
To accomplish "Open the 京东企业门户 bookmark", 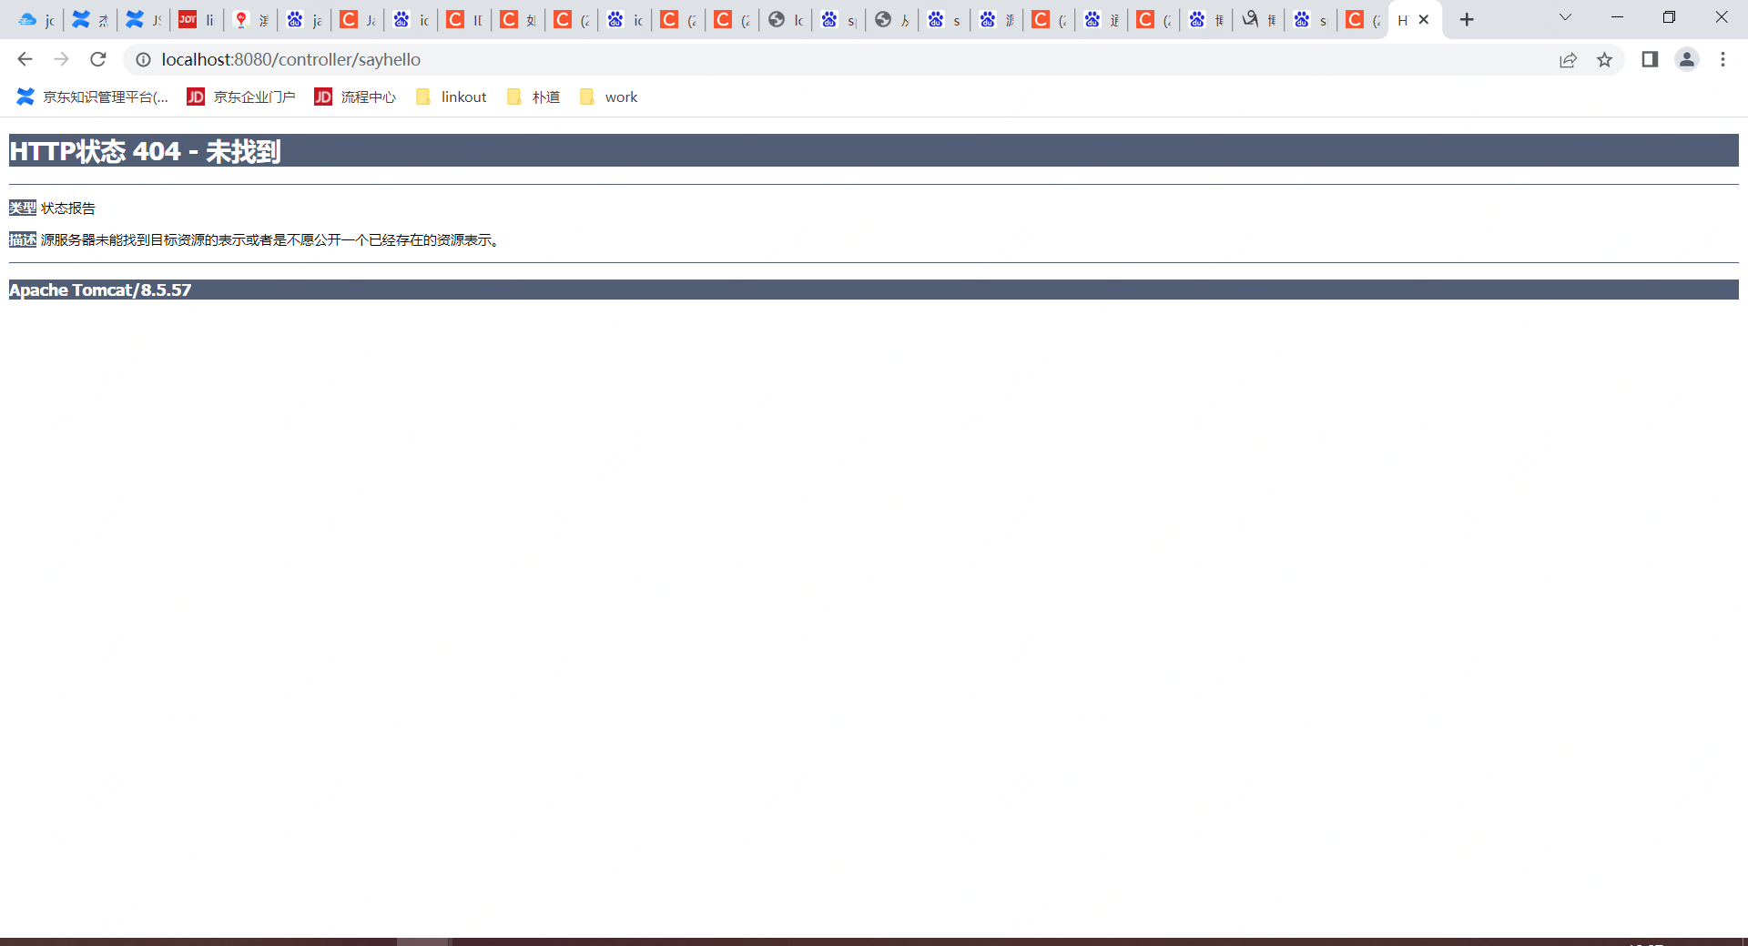I will [x=241, y=97].
